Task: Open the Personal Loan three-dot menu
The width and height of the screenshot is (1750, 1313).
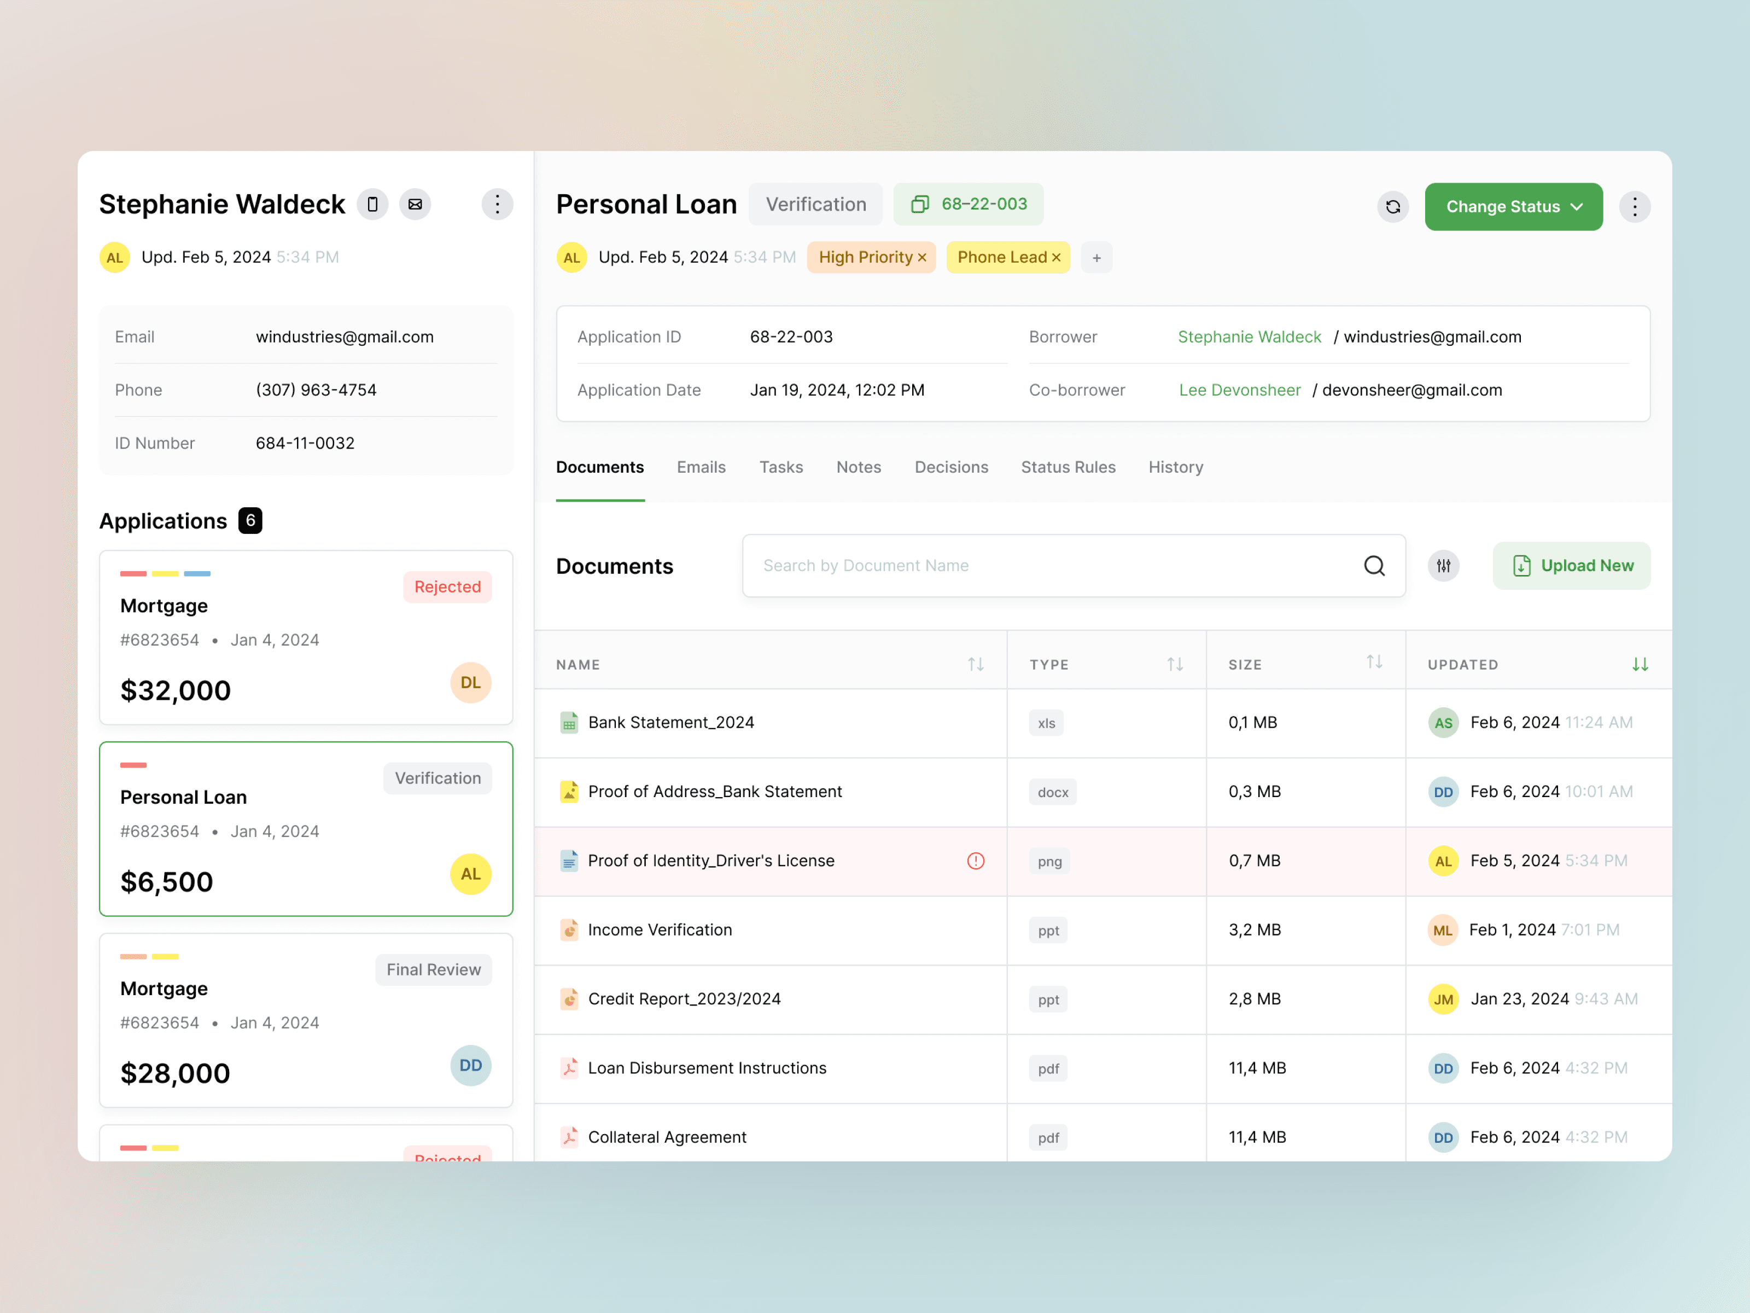Action: point(1634,207)
